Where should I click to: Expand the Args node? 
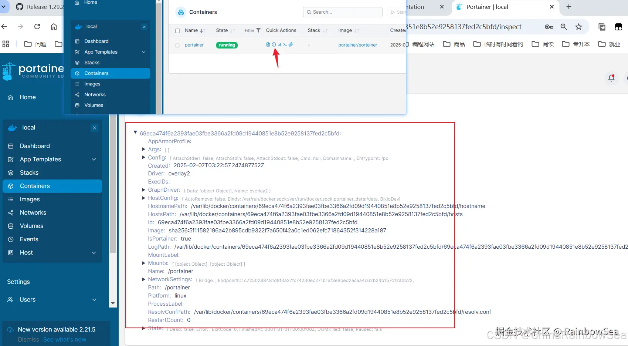click(143, 149)
